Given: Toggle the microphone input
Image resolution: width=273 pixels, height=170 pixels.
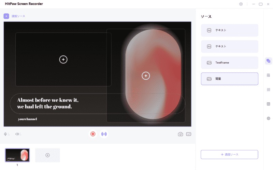Looking at the screenshot, I should 6,134.
